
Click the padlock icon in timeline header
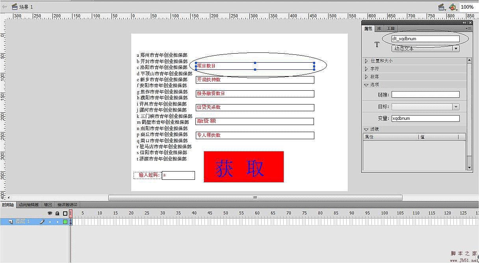(x=57, y=213)
